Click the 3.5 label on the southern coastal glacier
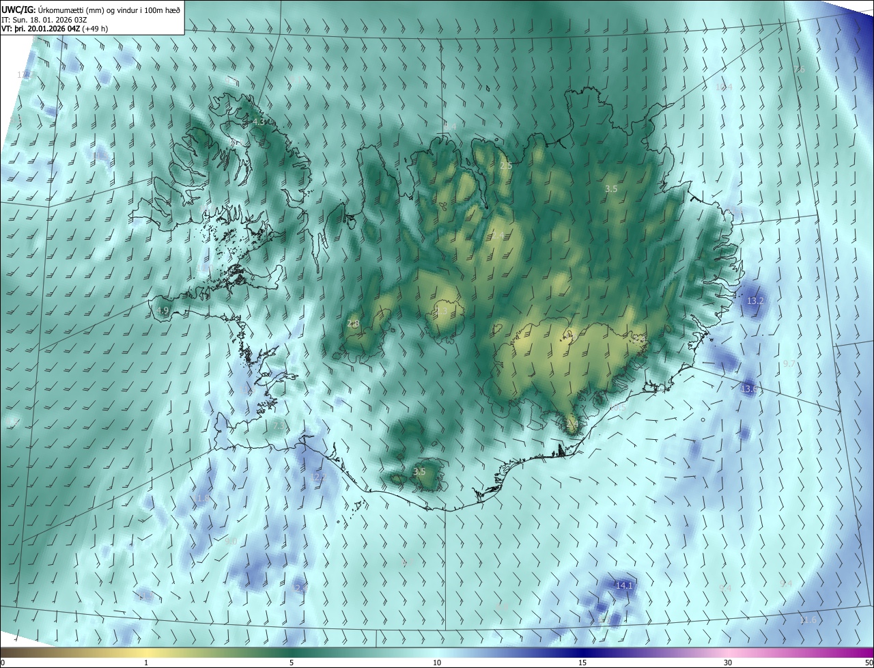The height and width of the screenshot is (668, 874). point(420,471)
